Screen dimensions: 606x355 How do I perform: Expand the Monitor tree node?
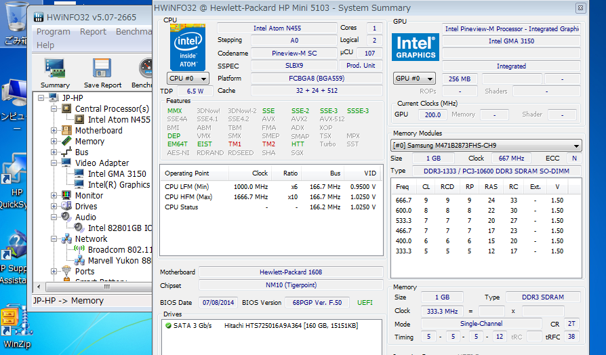pyautogui.click(x=54, y=196)
